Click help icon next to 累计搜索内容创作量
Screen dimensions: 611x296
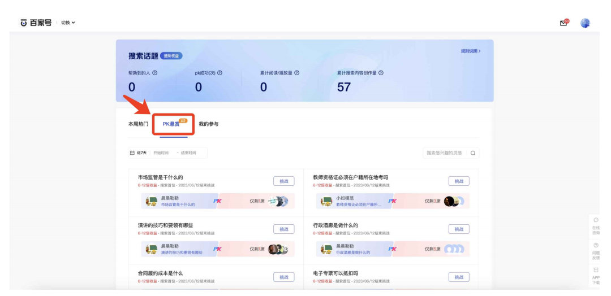click(x=381, y=73)
